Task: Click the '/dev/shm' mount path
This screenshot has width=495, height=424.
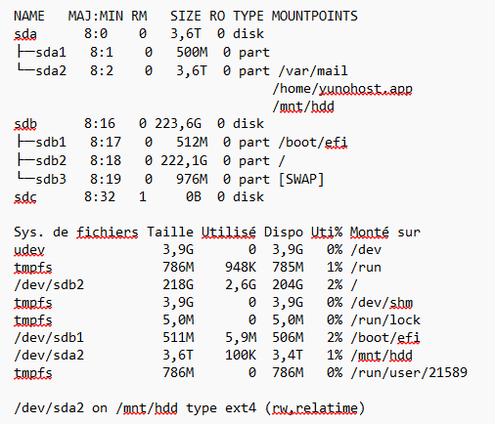Action: pyautogui.click(x=382, y=303)
